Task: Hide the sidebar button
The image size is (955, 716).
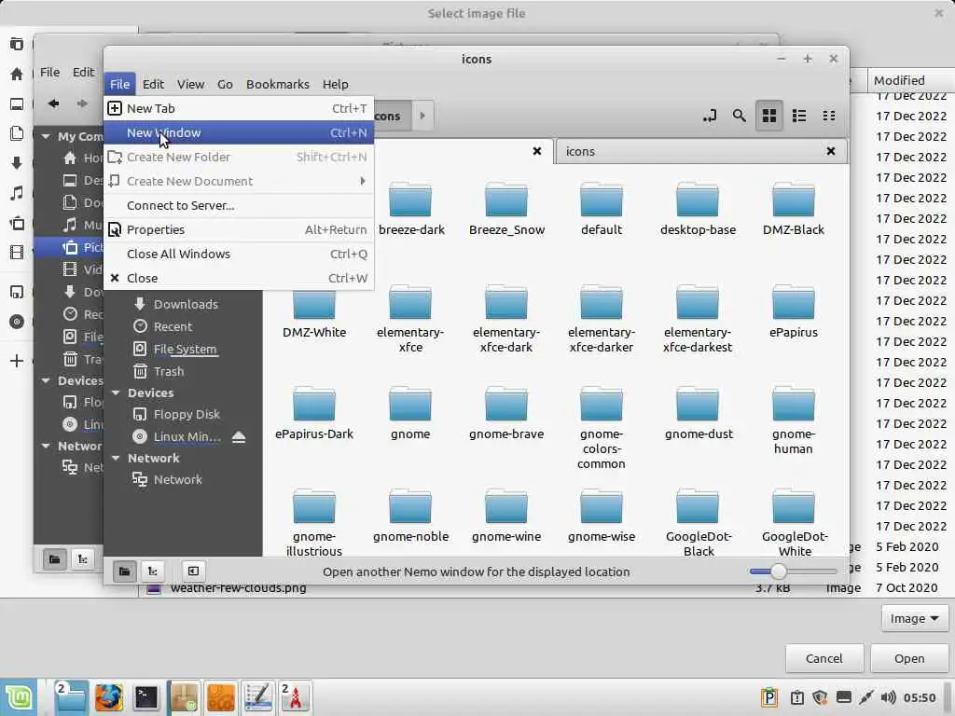Action: [x=193, y=571]
